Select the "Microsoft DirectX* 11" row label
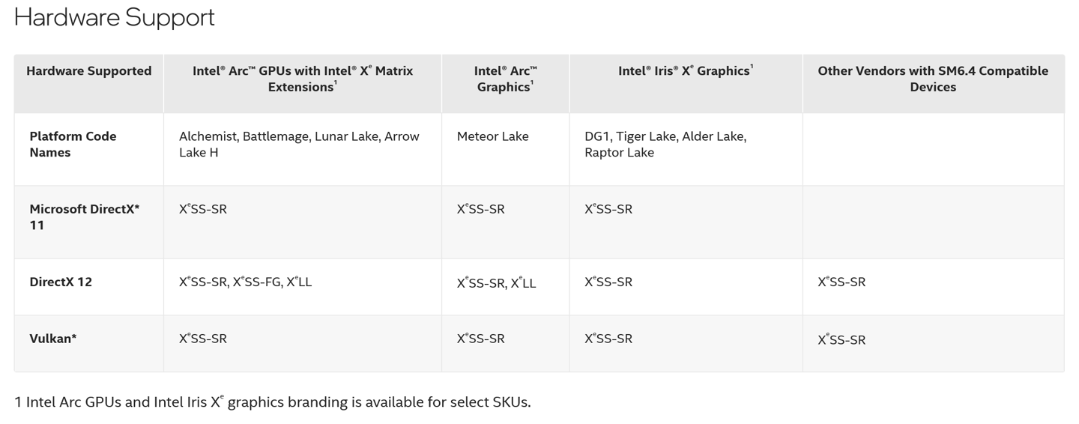Image resolution: width=1079 pixels, height=424 pixels. [x=84, y=216]
